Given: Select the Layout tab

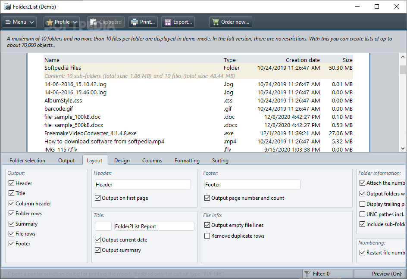Looking at the screenshot, I should point(94,160).
